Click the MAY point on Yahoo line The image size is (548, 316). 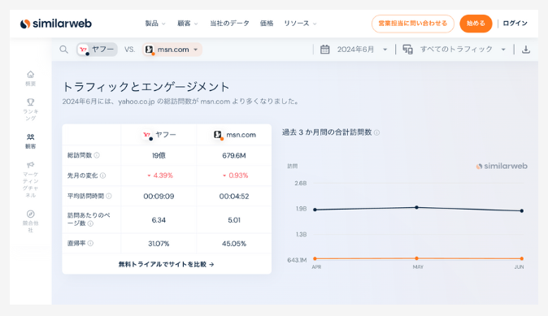point(416,207)
